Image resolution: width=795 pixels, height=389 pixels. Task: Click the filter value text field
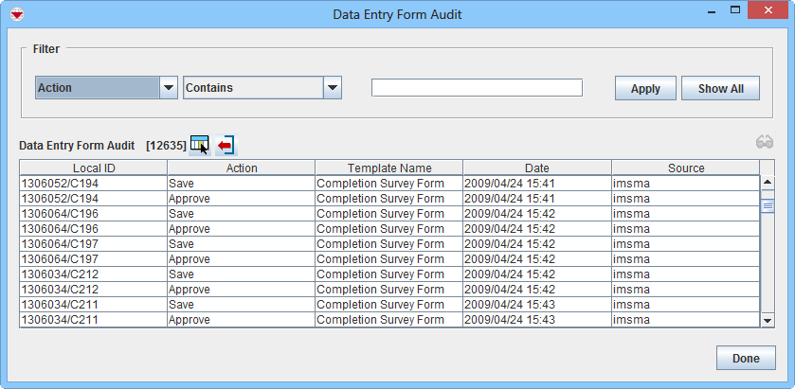476,88
